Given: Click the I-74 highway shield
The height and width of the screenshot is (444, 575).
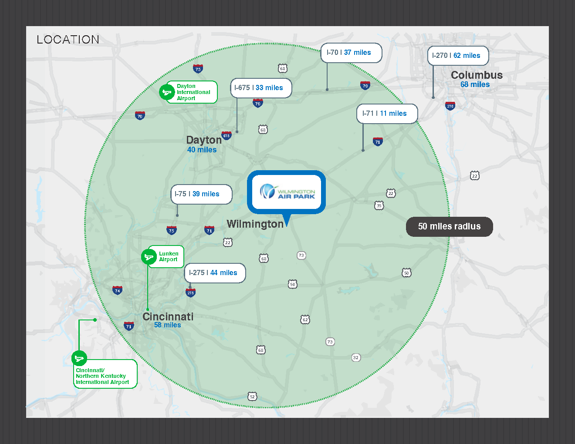Looking at the screenshot, I should click(117, 290).
